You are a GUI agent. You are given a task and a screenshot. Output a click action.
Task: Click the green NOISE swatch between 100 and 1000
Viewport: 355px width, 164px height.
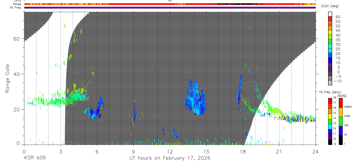click(x=341, y=121)
